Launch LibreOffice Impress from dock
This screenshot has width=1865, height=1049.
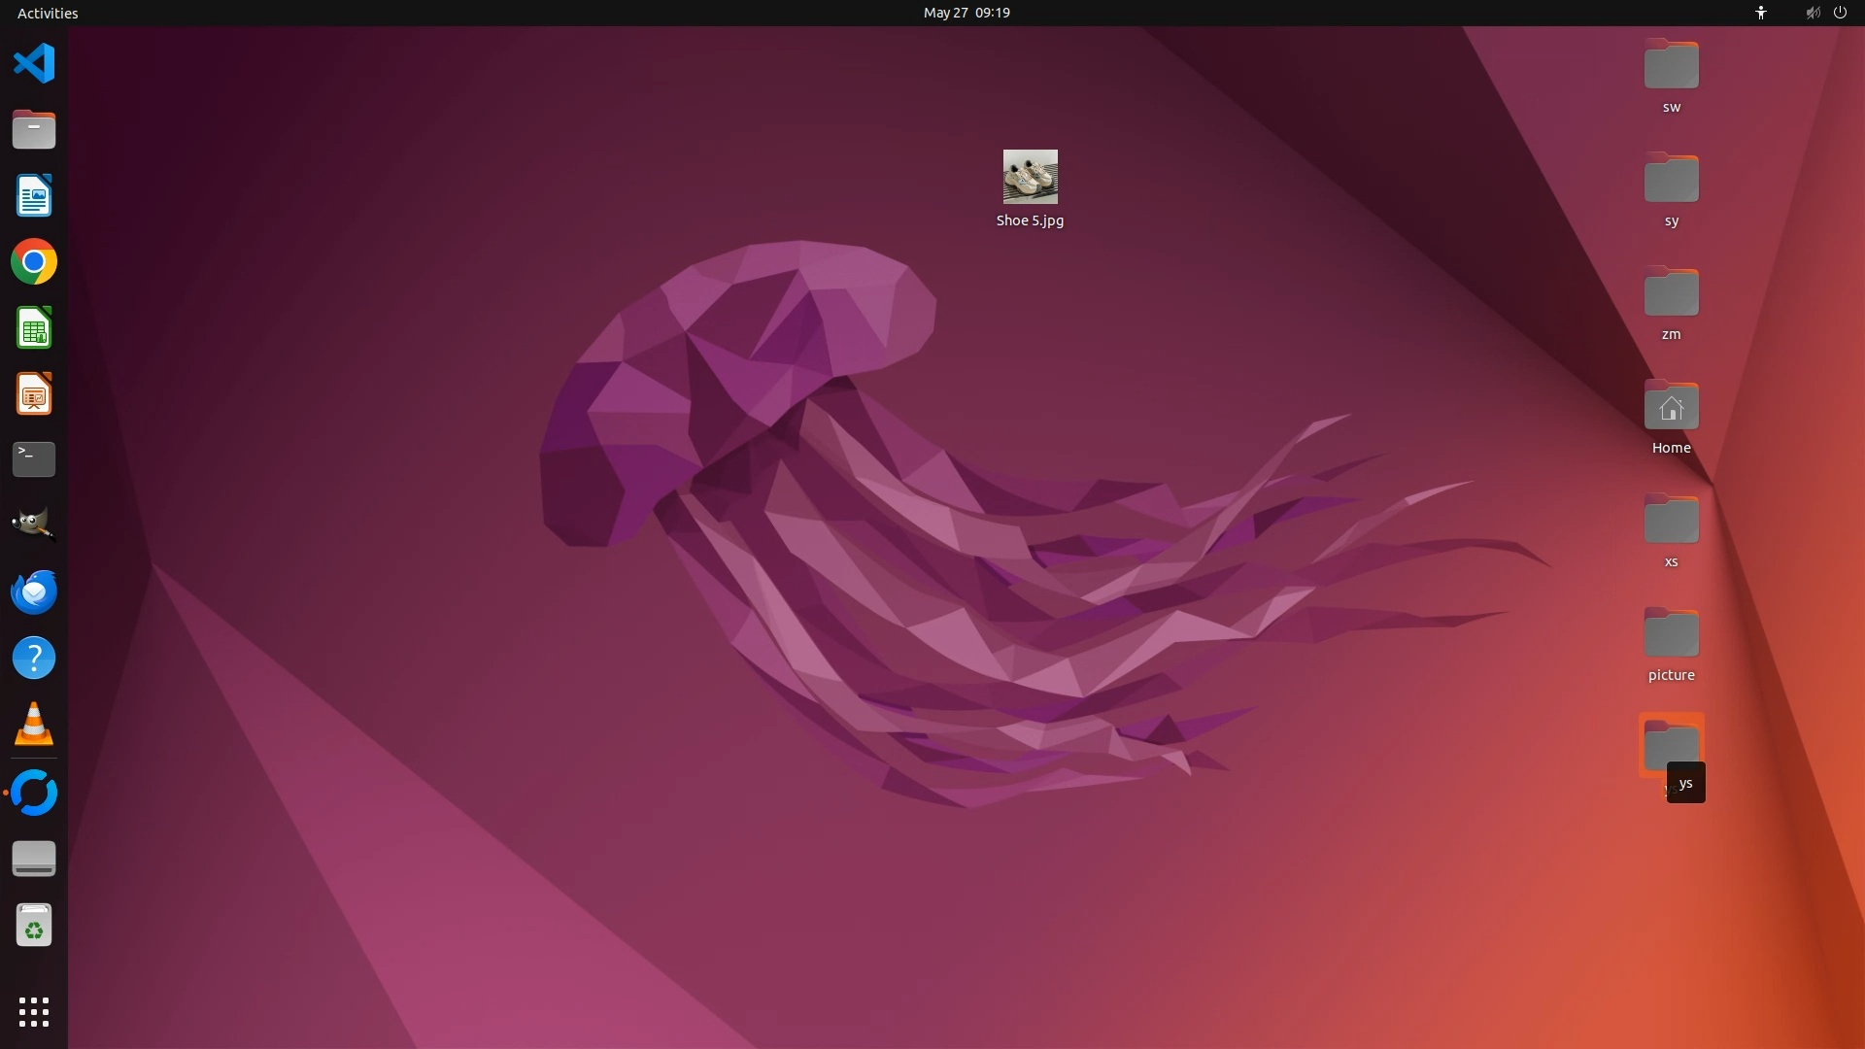[34, 394]
